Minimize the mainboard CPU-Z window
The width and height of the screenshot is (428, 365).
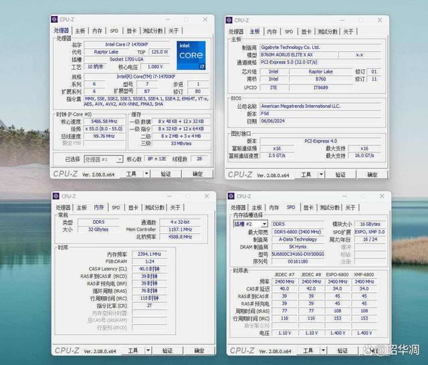342,20
